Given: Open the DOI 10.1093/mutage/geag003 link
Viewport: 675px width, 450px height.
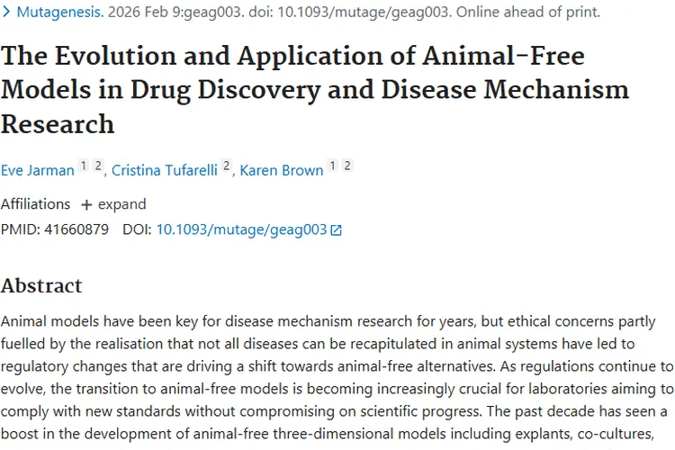Looking at the screenshot, I should (241, 229).
